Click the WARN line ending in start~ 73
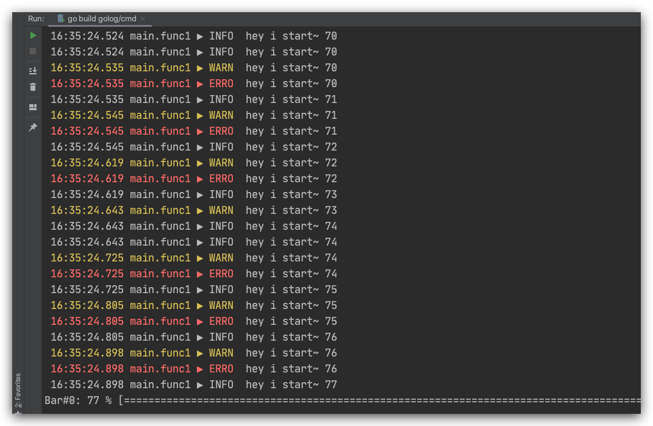Viewport: 653px width, 426px height. 194,210
